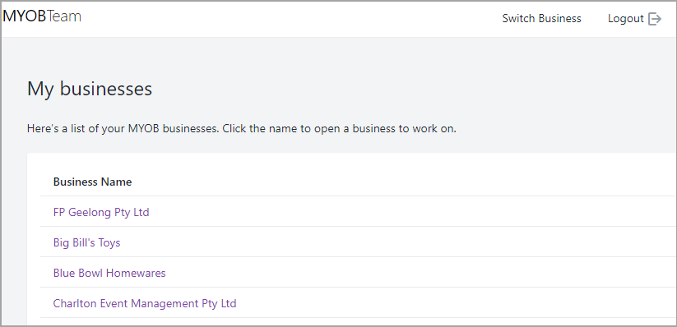Click the word 'Toys' in the second business link
Viewport: 677px width, 327px height.
109,243
